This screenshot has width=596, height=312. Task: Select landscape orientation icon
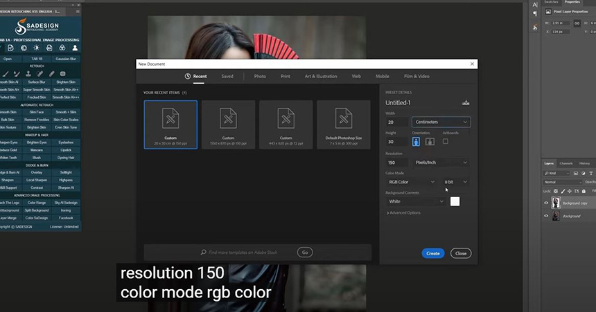pos(430,141)
